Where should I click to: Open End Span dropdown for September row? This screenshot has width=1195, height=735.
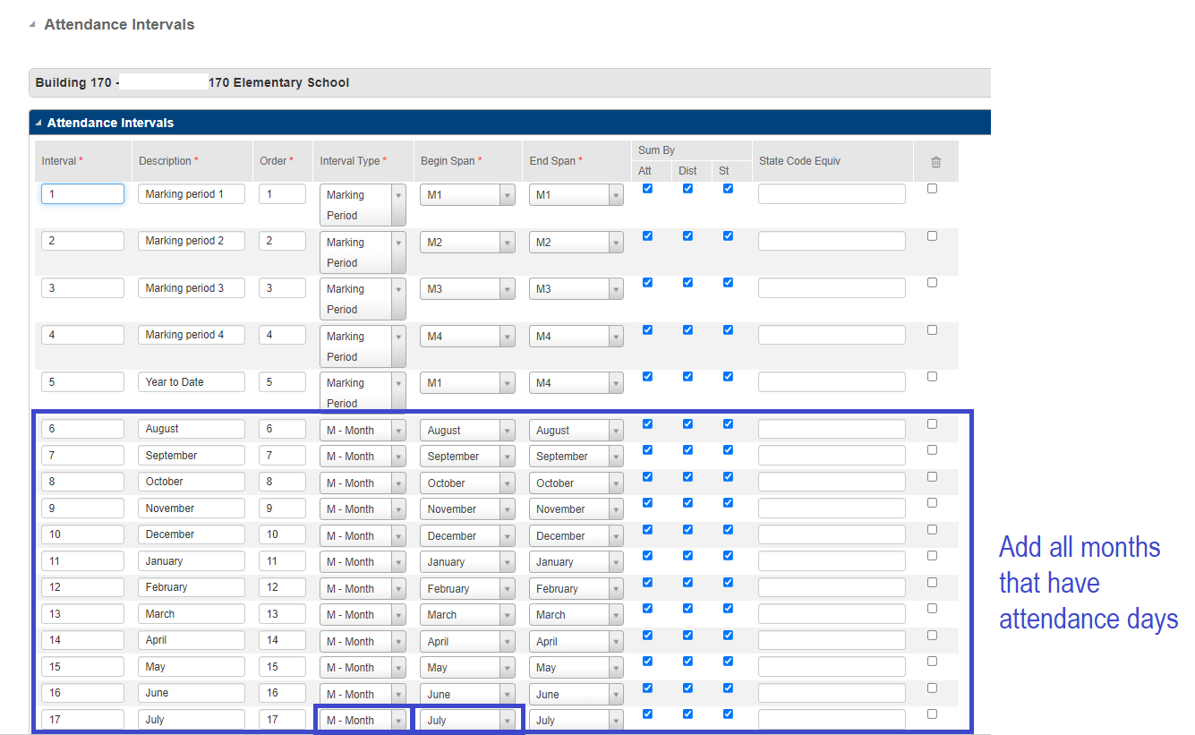tap(576, 457)
